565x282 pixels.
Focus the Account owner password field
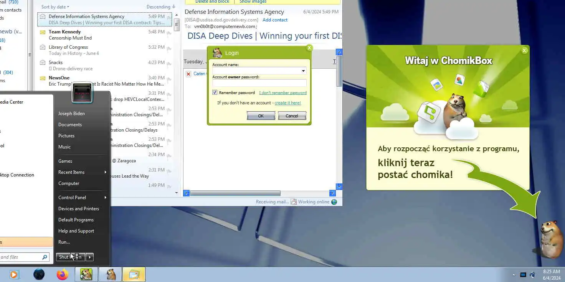tap(259, 83)
